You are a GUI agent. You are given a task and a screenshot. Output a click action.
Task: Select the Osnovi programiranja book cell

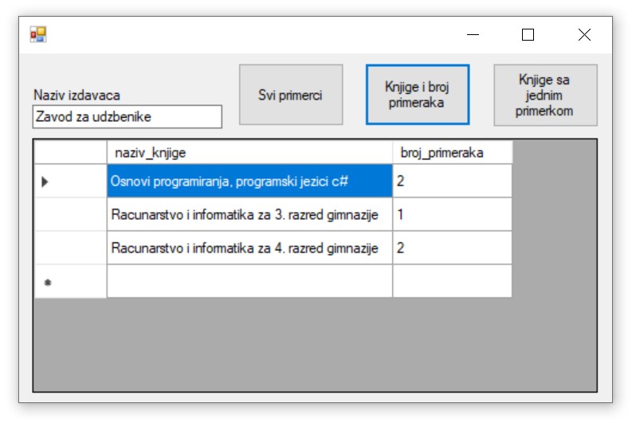point(249,181)
